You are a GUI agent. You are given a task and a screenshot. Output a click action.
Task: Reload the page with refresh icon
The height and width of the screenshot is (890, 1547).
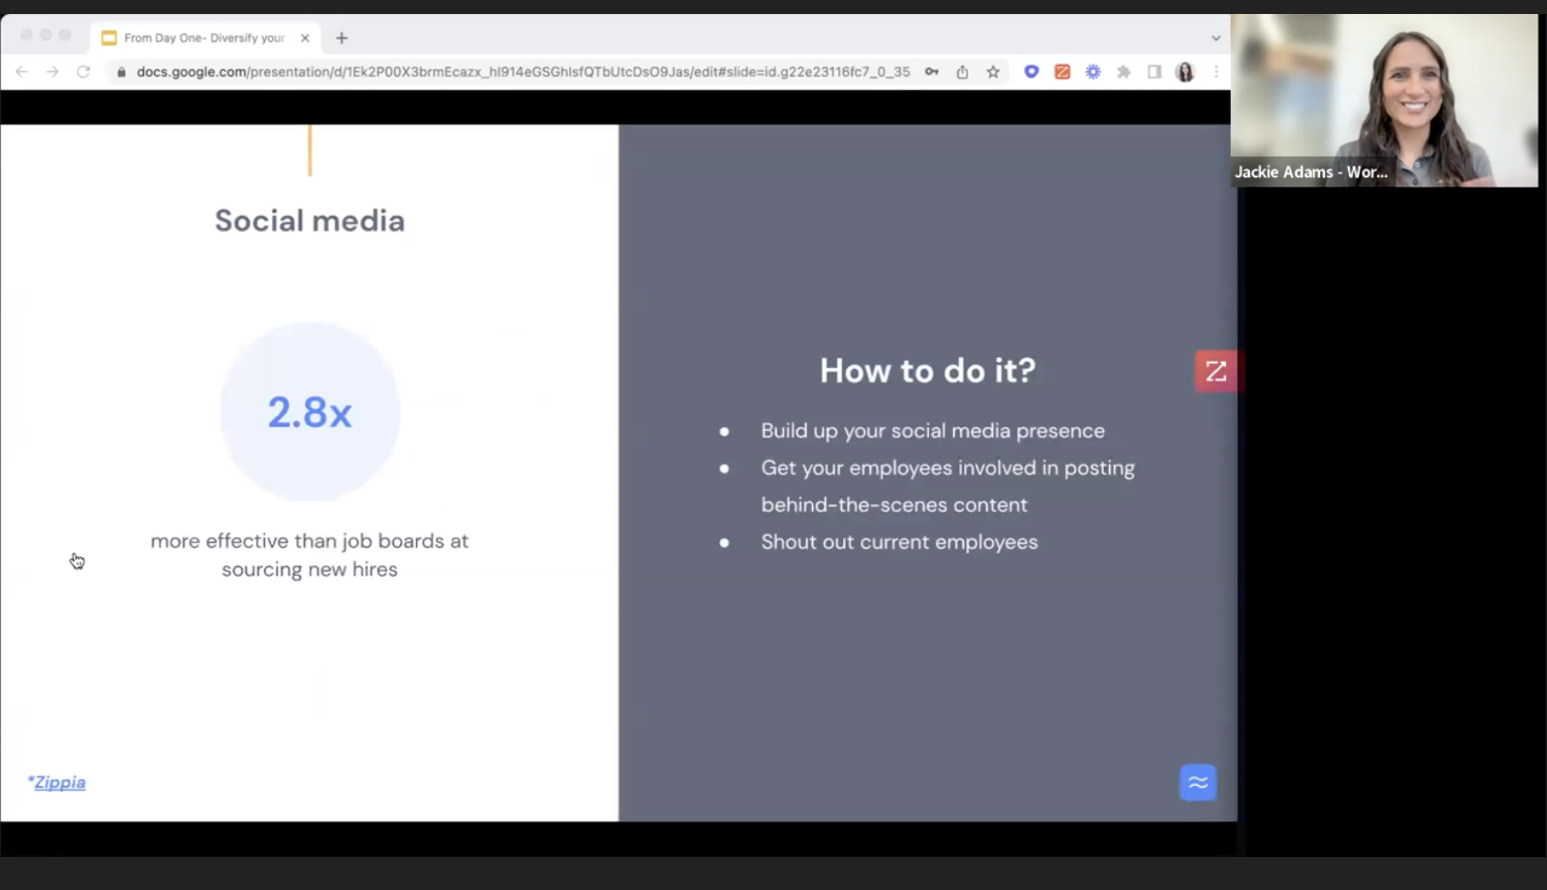click(x=84, y=72)
